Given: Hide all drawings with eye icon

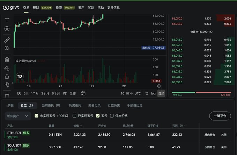Looking at the screenshot, I should coord(7,85).
